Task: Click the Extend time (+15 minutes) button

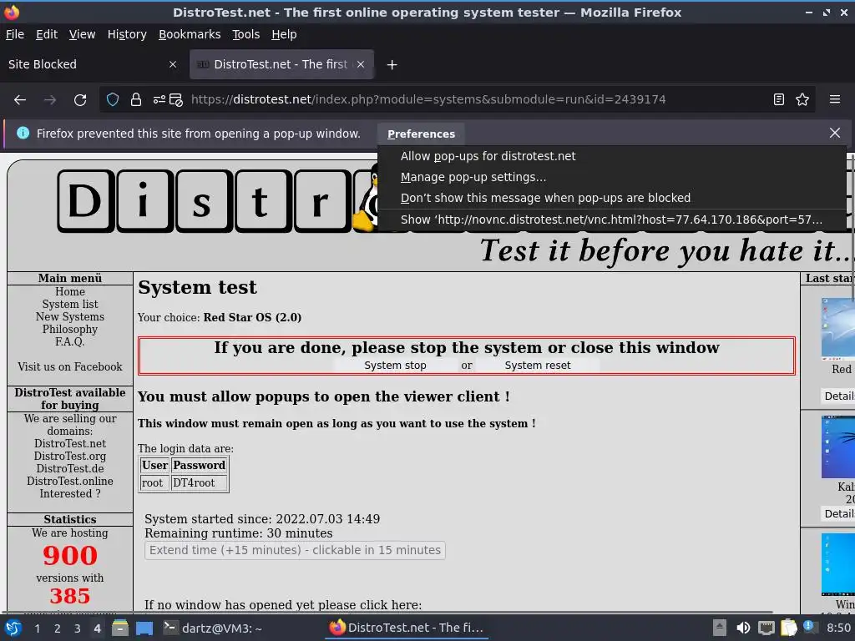Action: 295,550
